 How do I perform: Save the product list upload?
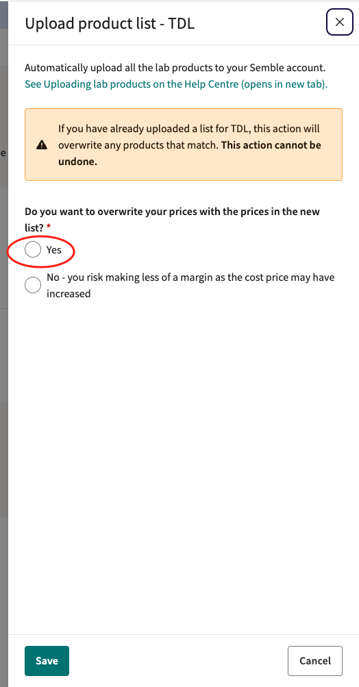pos(47,661)
